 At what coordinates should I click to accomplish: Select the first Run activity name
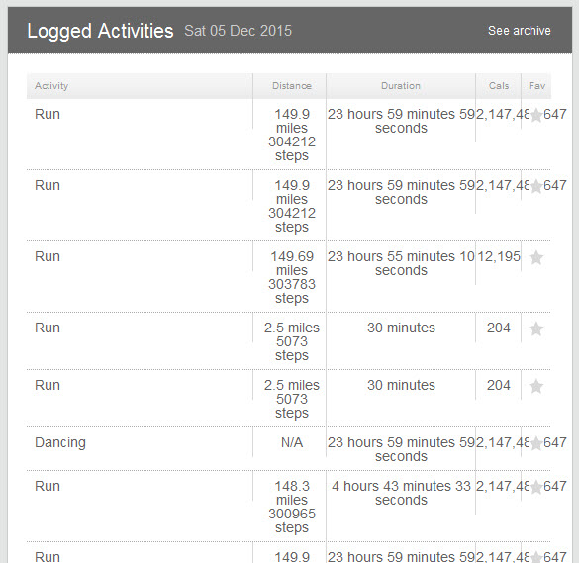[x=48, y=114]
